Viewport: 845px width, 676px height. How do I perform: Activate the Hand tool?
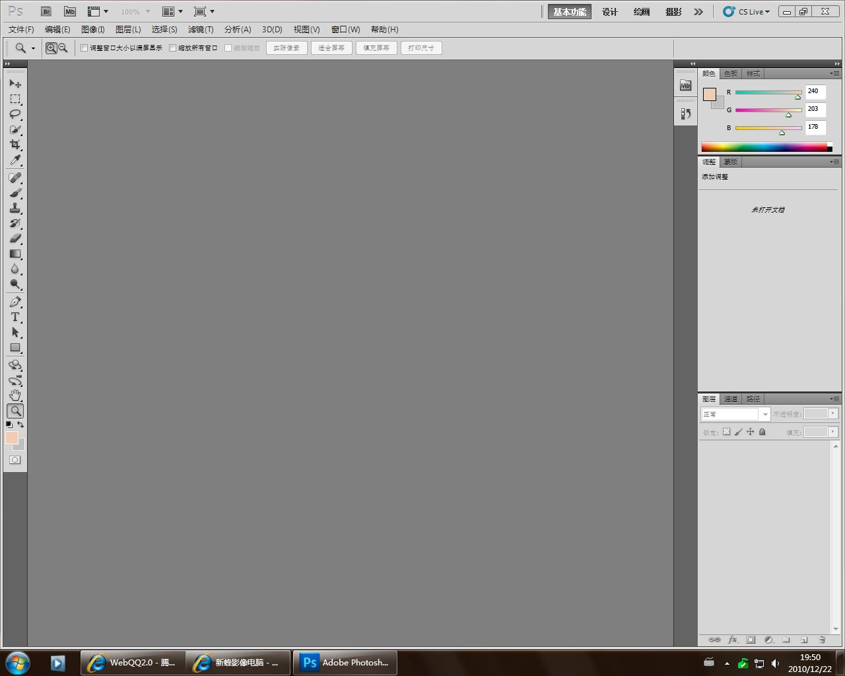coord(15,395)
